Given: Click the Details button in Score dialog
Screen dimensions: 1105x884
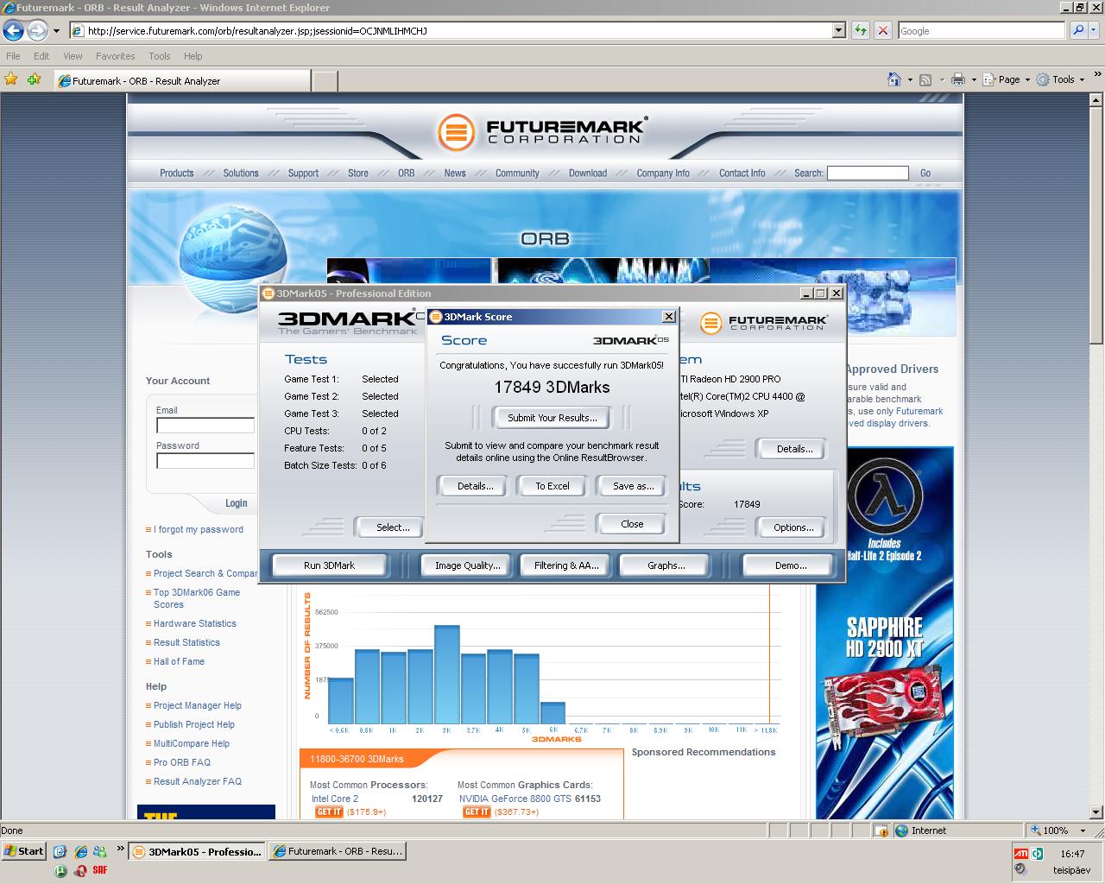Looking at the screenshot, I should coord(475,486).
